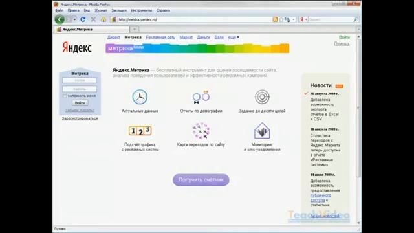Image resolution: width=414 pixels, height=233 pixels.
Task: Select the Яндекс.Метрика browser tab
Action: (92, 29)
